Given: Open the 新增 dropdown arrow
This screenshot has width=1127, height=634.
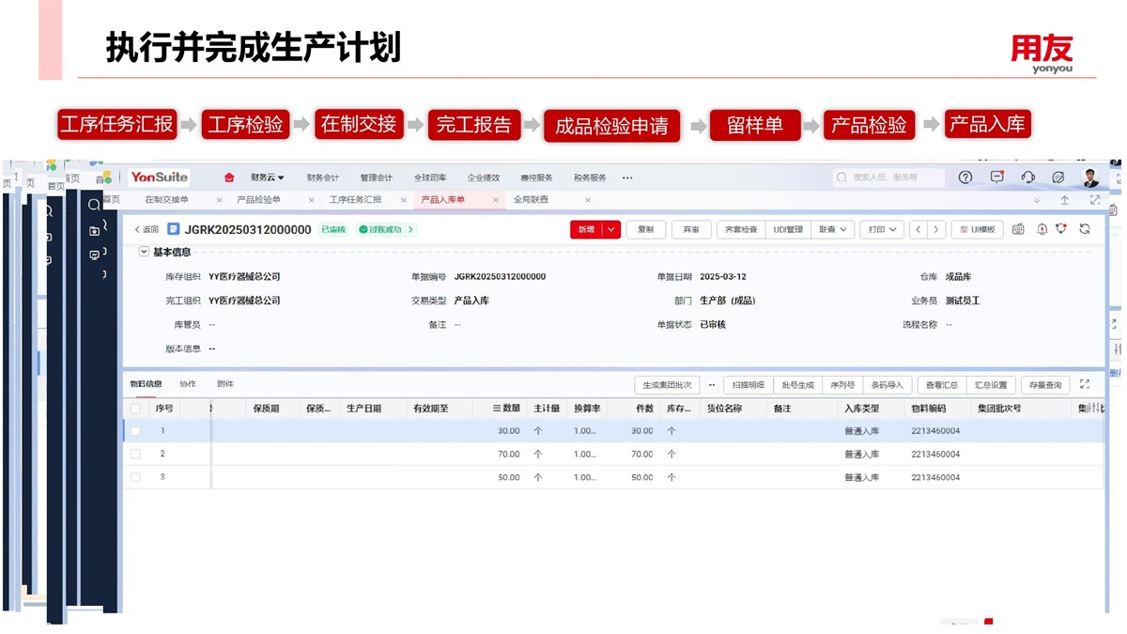Looking at the screenshot, I should click(x=611, y=229).
